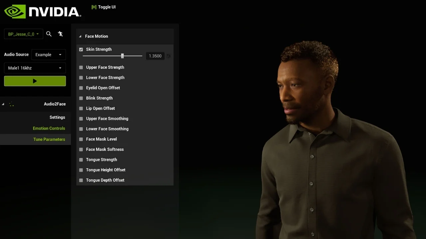426x239 pixels.
Task: Check the Blink Strength option
Action: coord(81,98)
